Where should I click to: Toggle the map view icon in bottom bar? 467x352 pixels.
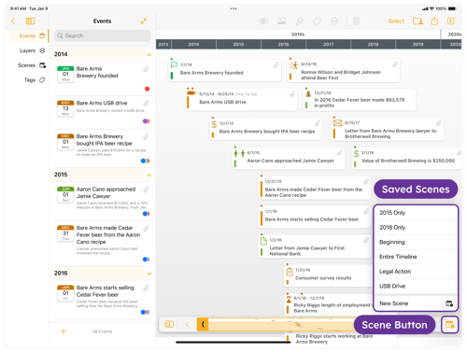[169, 324]
